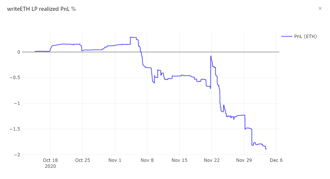Click the Nov 15 date tick label
330x179 pixels.
[179, 160]
